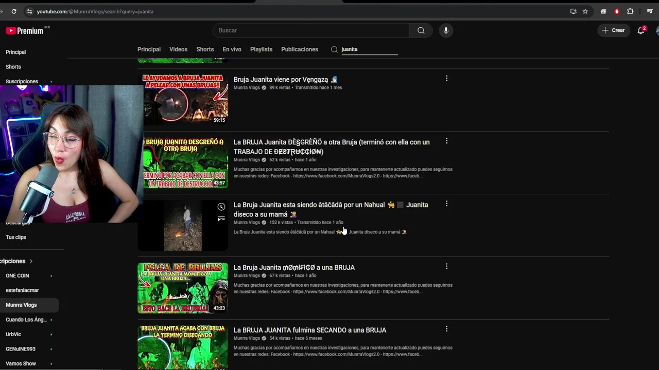Open thumbnail of Bruja Juanita viene por Vengaza
659x370 pixels.
click(x=185, y=100)
